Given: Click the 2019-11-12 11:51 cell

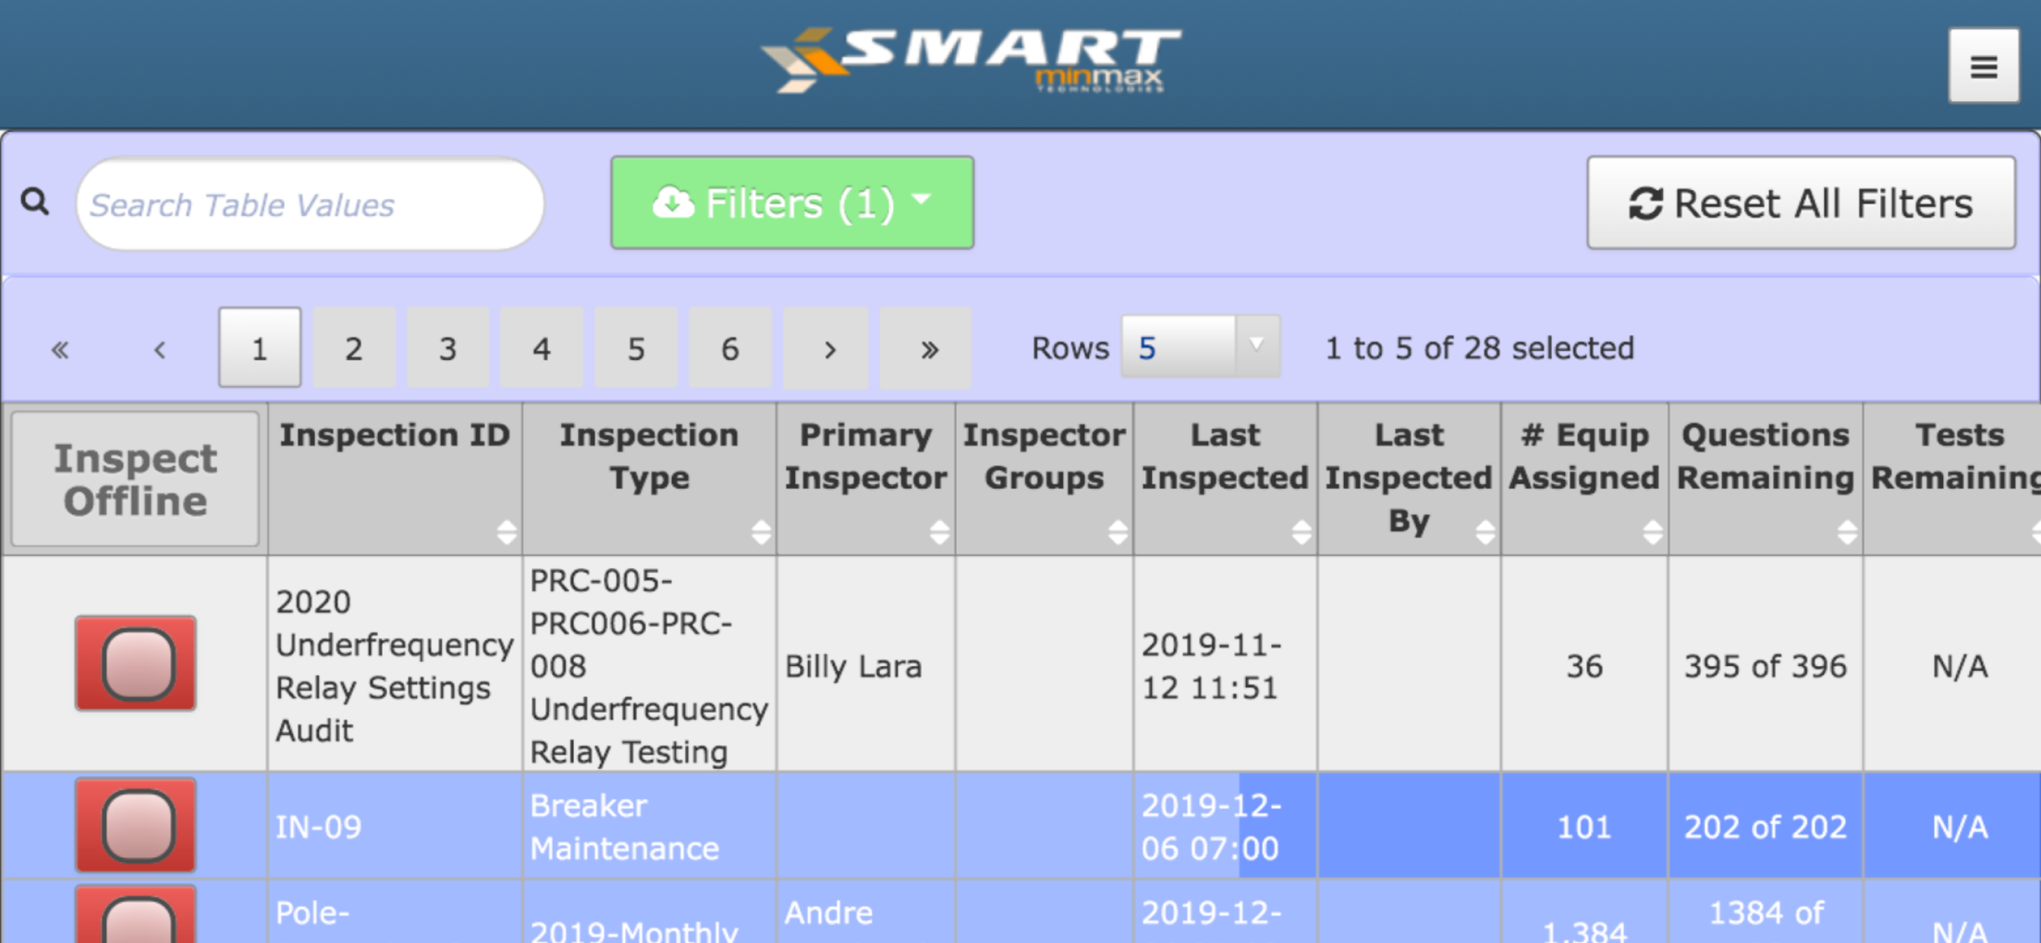Looking at the screenshot, I should click(x=1225, y=664).
